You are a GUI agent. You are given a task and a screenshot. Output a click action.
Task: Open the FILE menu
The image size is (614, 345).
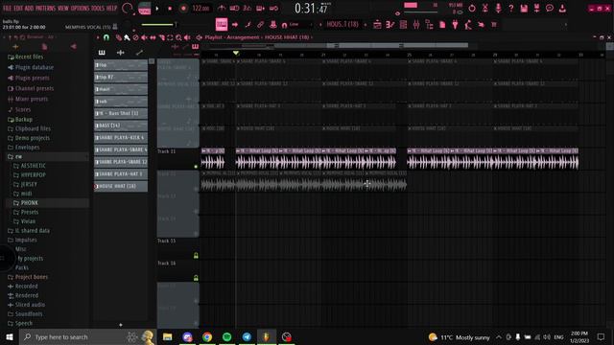tap(7, 8)
